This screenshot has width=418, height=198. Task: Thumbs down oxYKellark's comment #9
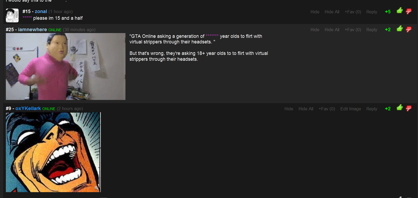point(409,108)
